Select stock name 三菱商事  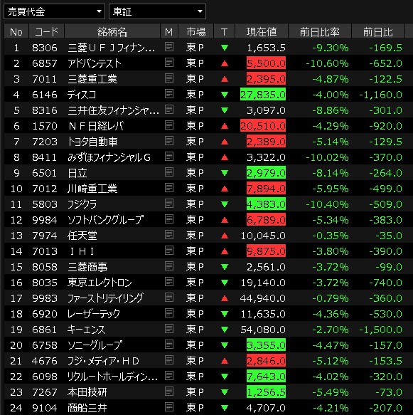[87, 267]
